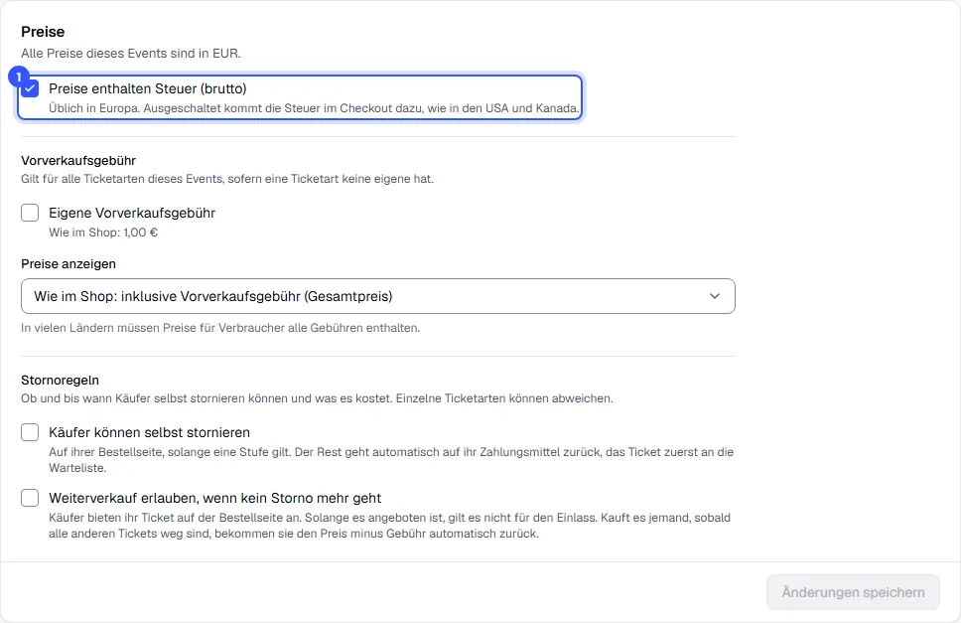Click the 'Preise' section heading

click(43, 32)
